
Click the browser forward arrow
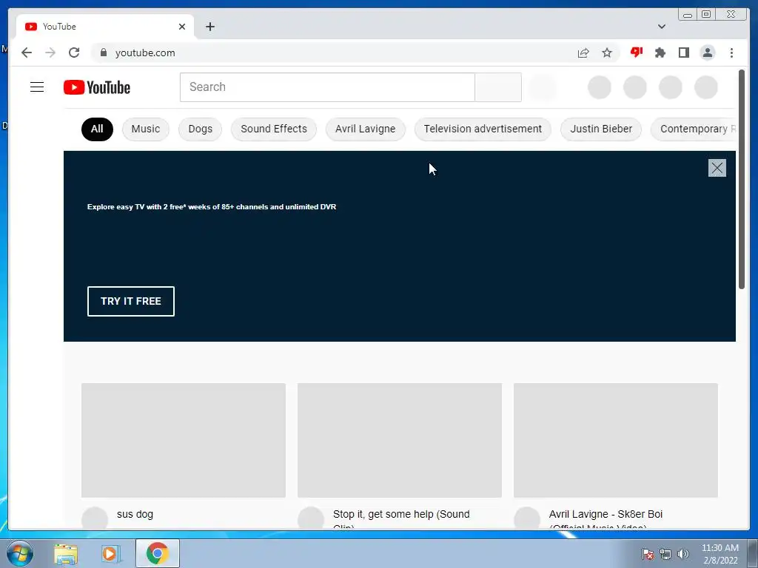(50, 53)
